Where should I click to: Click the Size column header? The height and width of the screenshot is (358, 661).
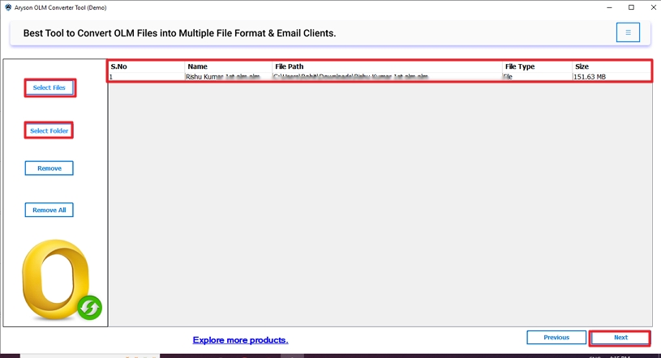click(612, 66)
